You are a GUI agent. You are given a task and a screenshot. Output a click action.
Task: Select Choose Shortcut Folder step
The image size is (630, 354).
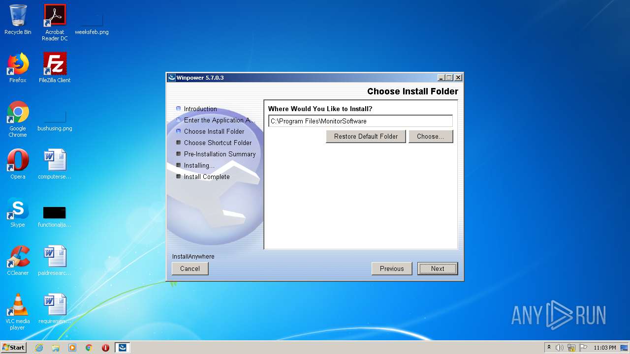click(x=218, y=143)
